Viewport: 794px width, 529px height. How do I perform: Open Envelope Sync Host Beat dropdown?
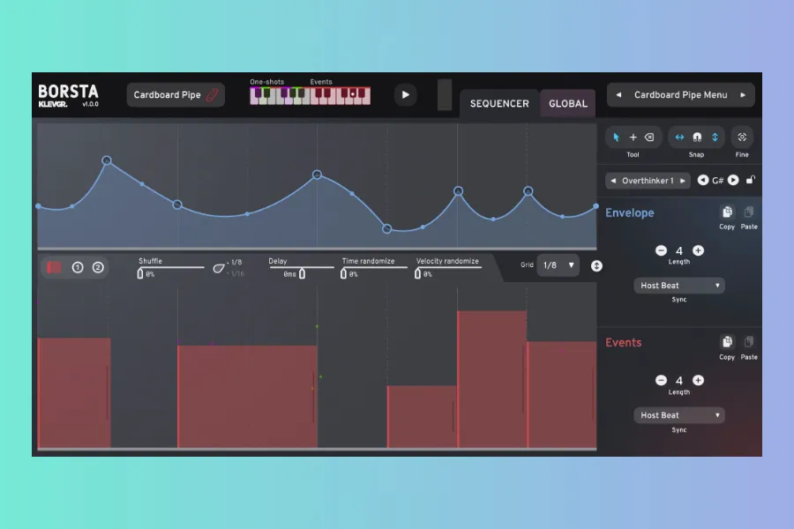click(x=679, y=286)
